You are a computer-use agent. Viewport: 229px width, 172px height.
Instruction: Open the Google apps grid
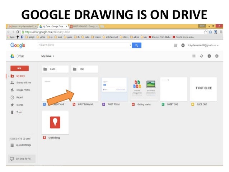click(176, 45)
